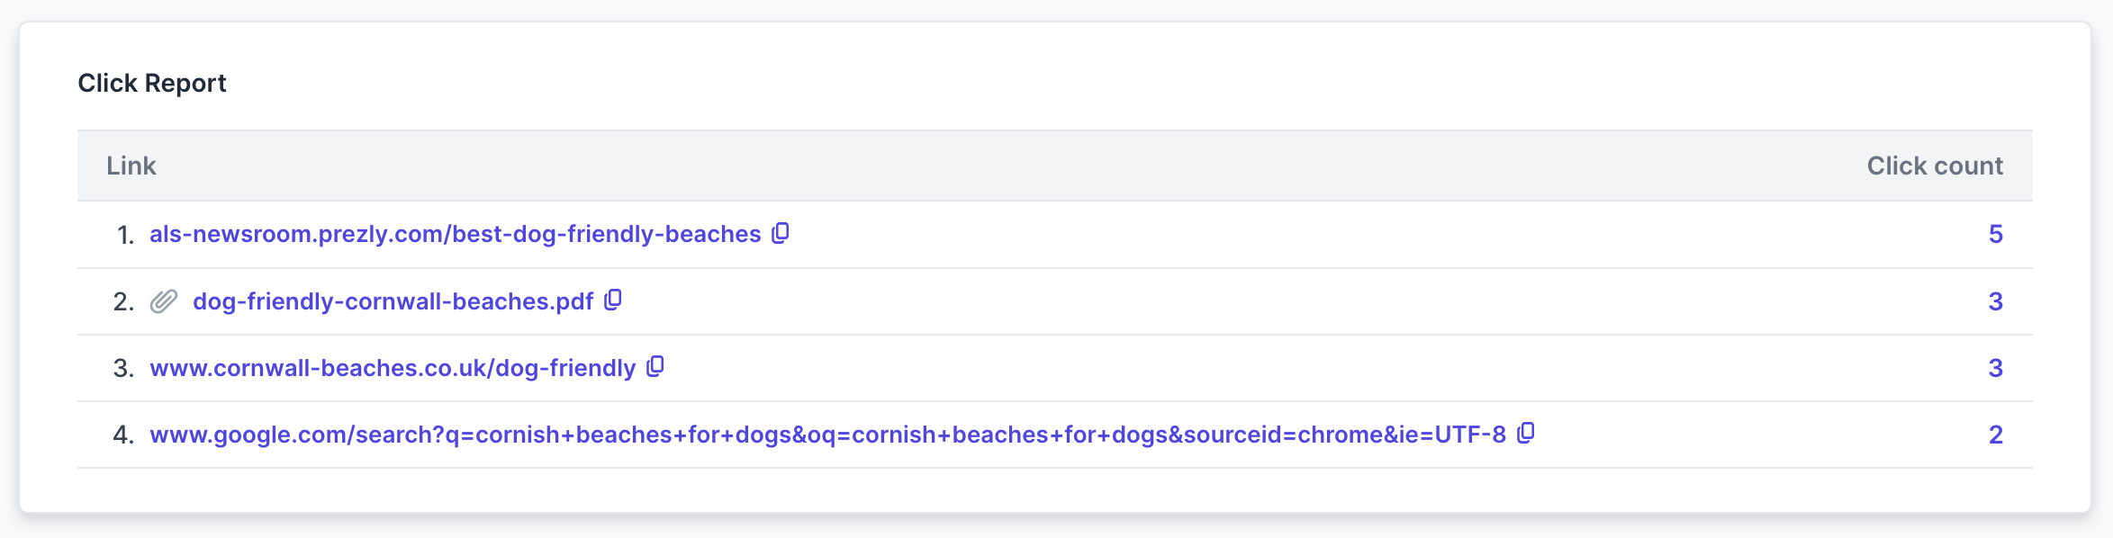Click the Click Report heading
The width and height of the screenshot is (2113, 538).
tap(152, 83)
